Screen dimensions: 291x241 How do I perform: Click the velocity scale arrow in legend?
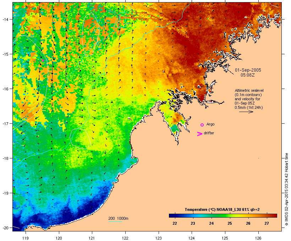[246, 112]
